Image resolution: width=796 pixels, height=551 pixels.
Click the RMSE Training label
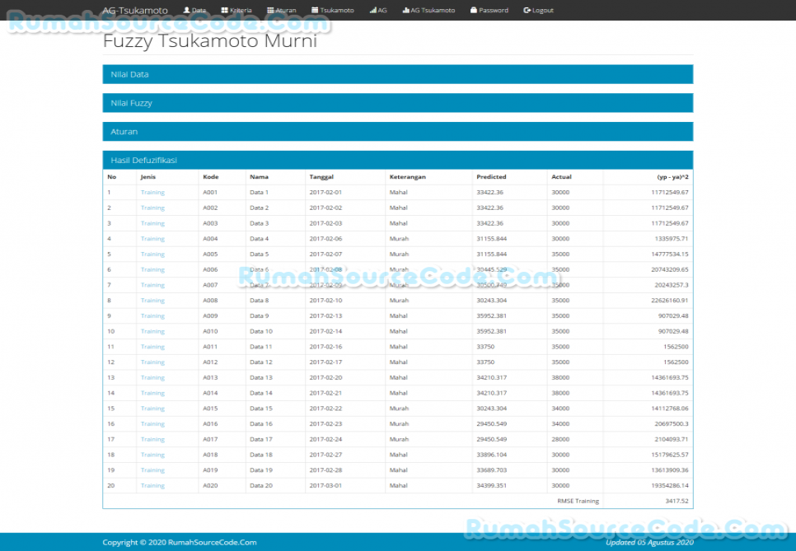[x=578, y=501]
